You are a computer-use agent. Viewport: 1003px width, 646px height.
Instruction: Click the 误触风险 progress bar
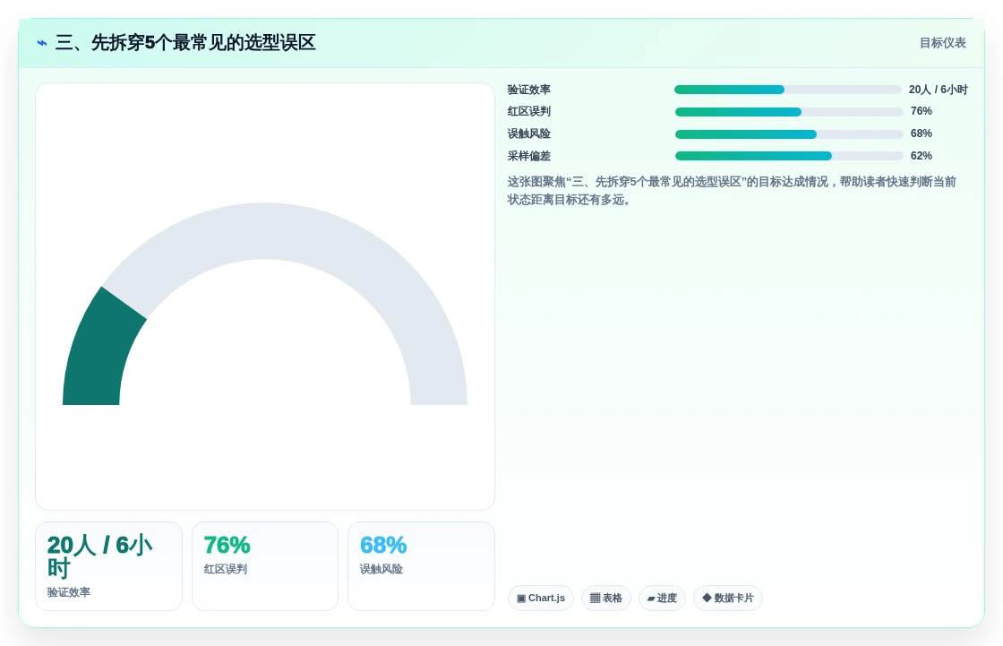pyautogui.click(x=789, y=134)
